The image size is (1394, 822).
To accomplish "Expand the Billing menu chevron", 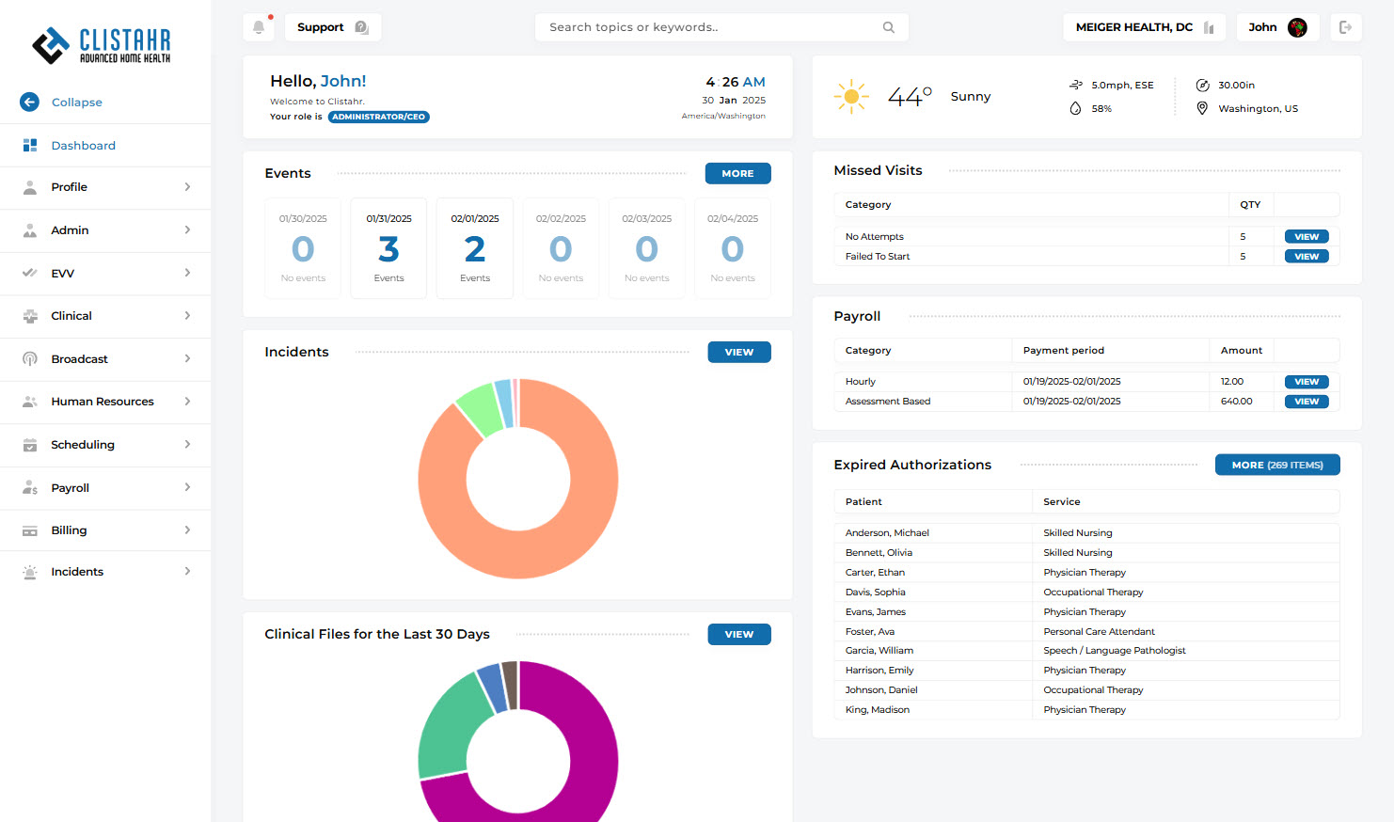I will coord(187,530).
